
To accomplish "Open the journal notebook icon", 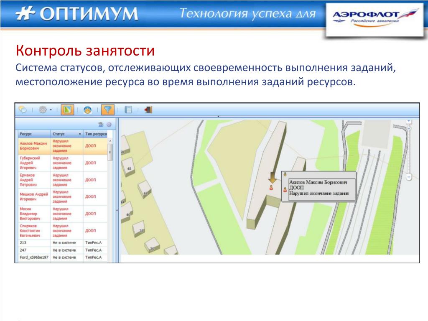I will (129, 110).
